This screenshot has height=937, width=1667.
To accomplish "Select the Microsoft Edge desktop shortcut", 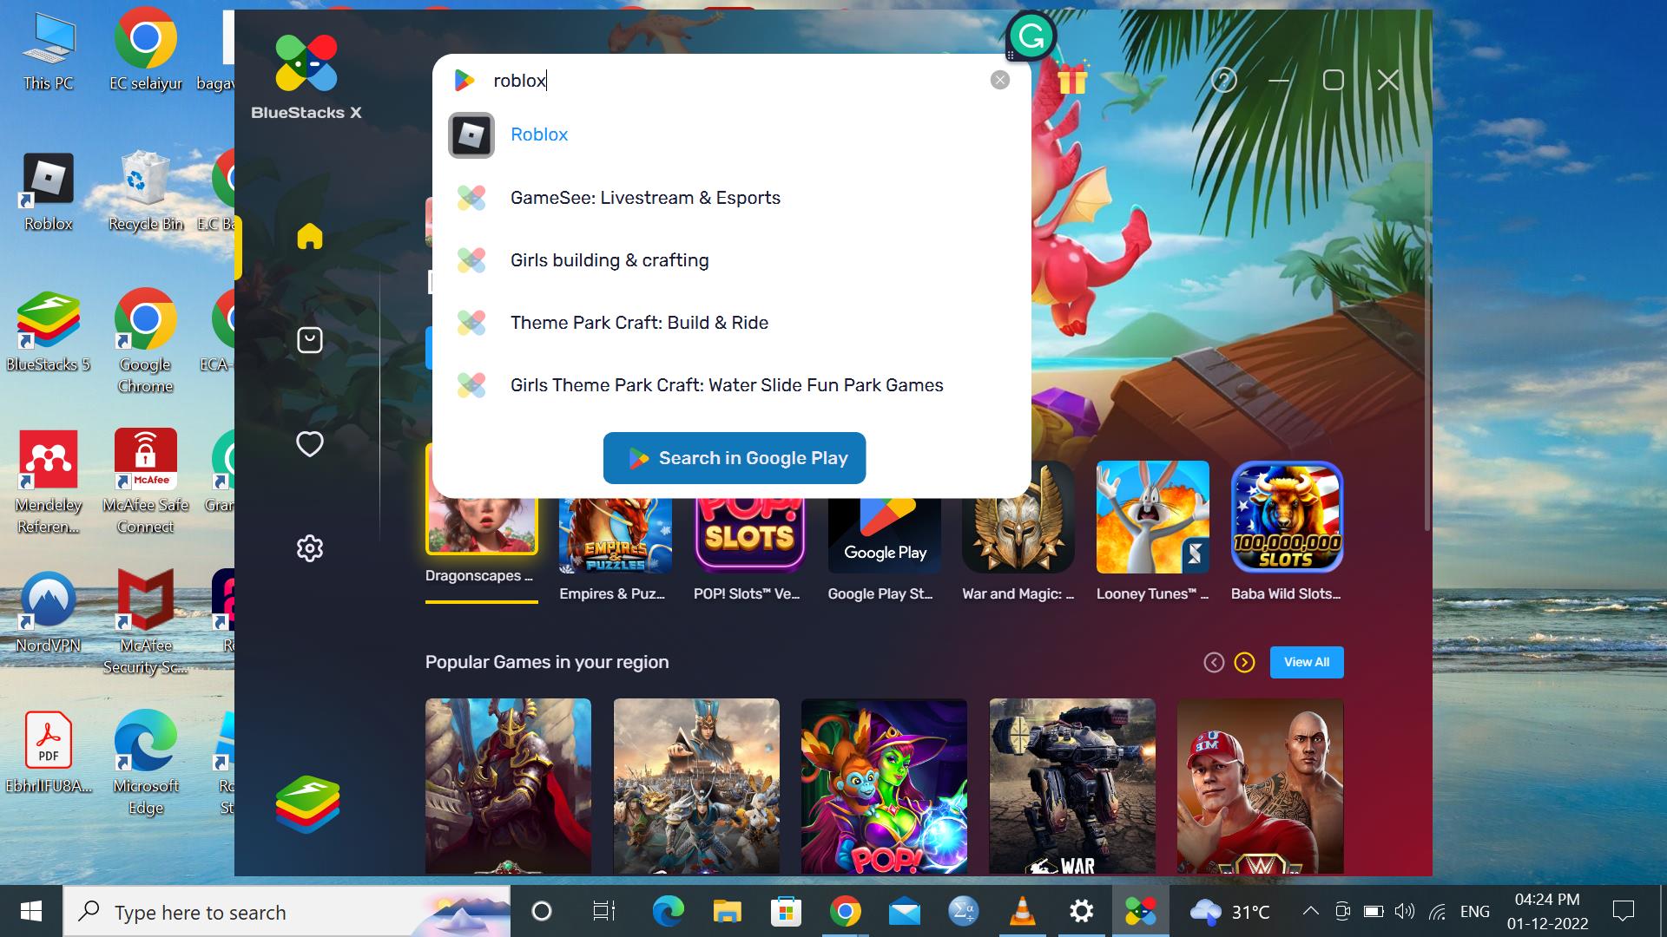I will (x=146, y=763).
